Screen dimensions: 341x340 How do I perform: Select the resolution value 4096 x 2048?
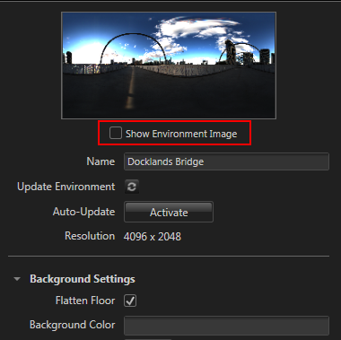coord(153,237)
